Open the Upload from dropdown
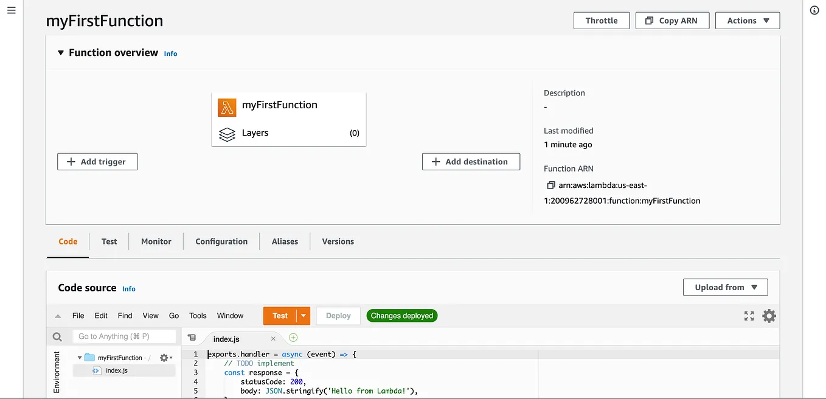This screenshot has width=826, height=399. [725, 286]
